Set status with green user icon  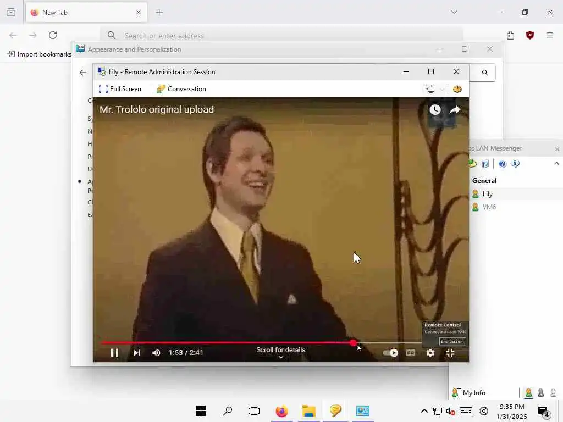pyautogui.click(x=528, y=393)
